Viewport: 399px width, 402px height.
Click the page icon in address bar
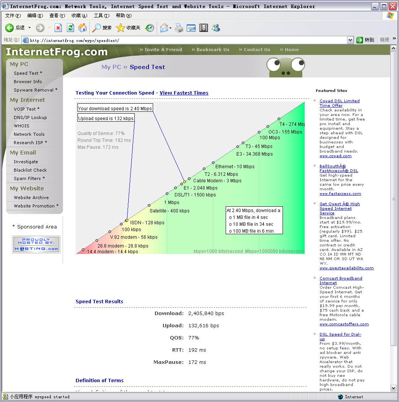pos(26,40)
